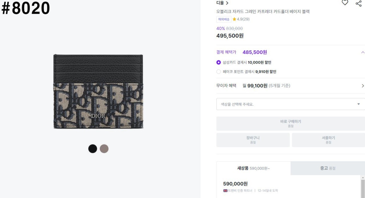Screen dimensions: 365x198
Task: Select Payco point 9,910원 discount option
Action: [219, 72]
